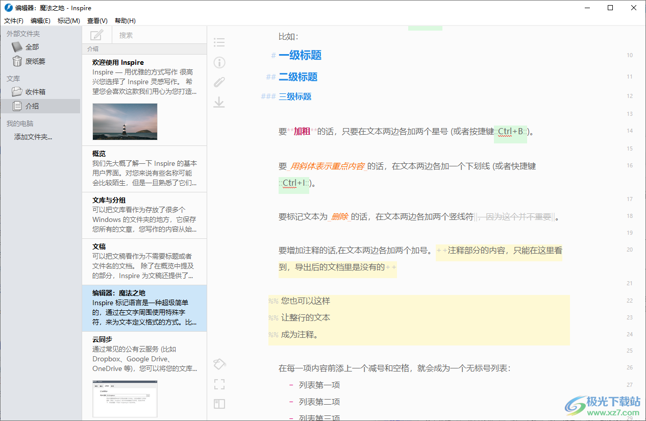
Task: Toggle fullscreen mode icon
Action: [x=219, y=384]
